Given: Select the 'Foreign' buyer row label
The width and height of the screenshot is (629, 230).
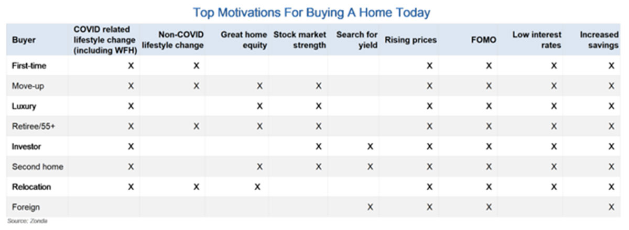Looking at the screenshot, I should coord(26,207).
